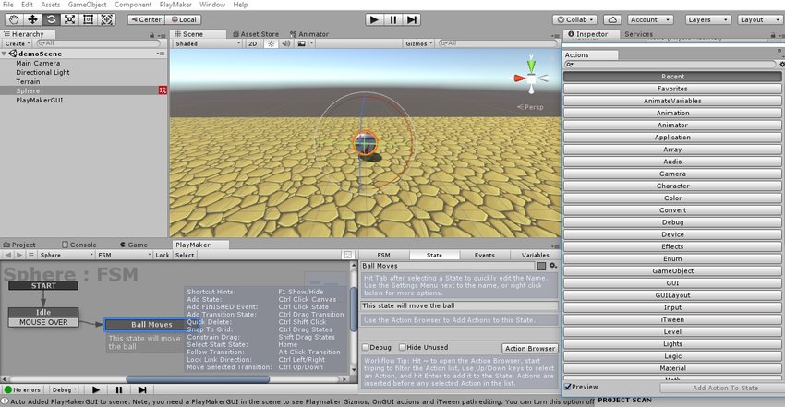
Task: Open PlayMaker recent FSM list icon
Action: (31, 255)
